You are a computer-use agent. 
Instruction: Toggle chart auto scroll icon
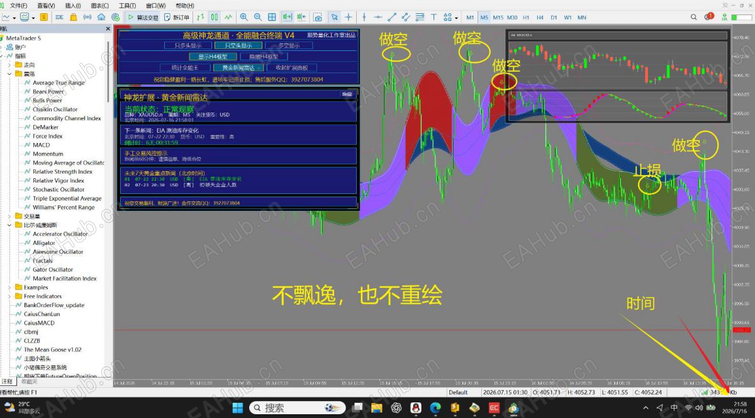288,17
